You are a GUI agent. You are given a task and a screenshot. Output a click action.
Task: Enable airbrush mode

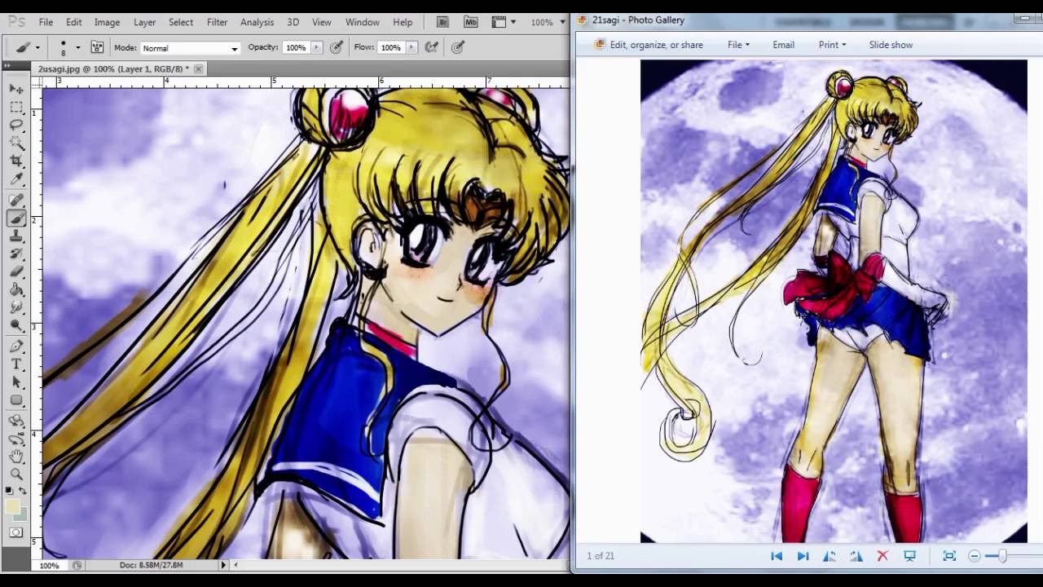[431, 47]
